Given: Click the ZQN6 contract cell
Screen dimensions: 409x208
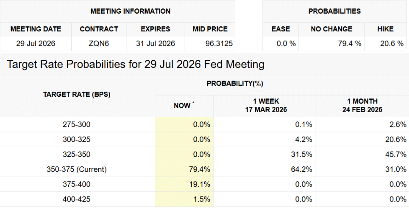Looking at the screenshot, I should 99,43.
